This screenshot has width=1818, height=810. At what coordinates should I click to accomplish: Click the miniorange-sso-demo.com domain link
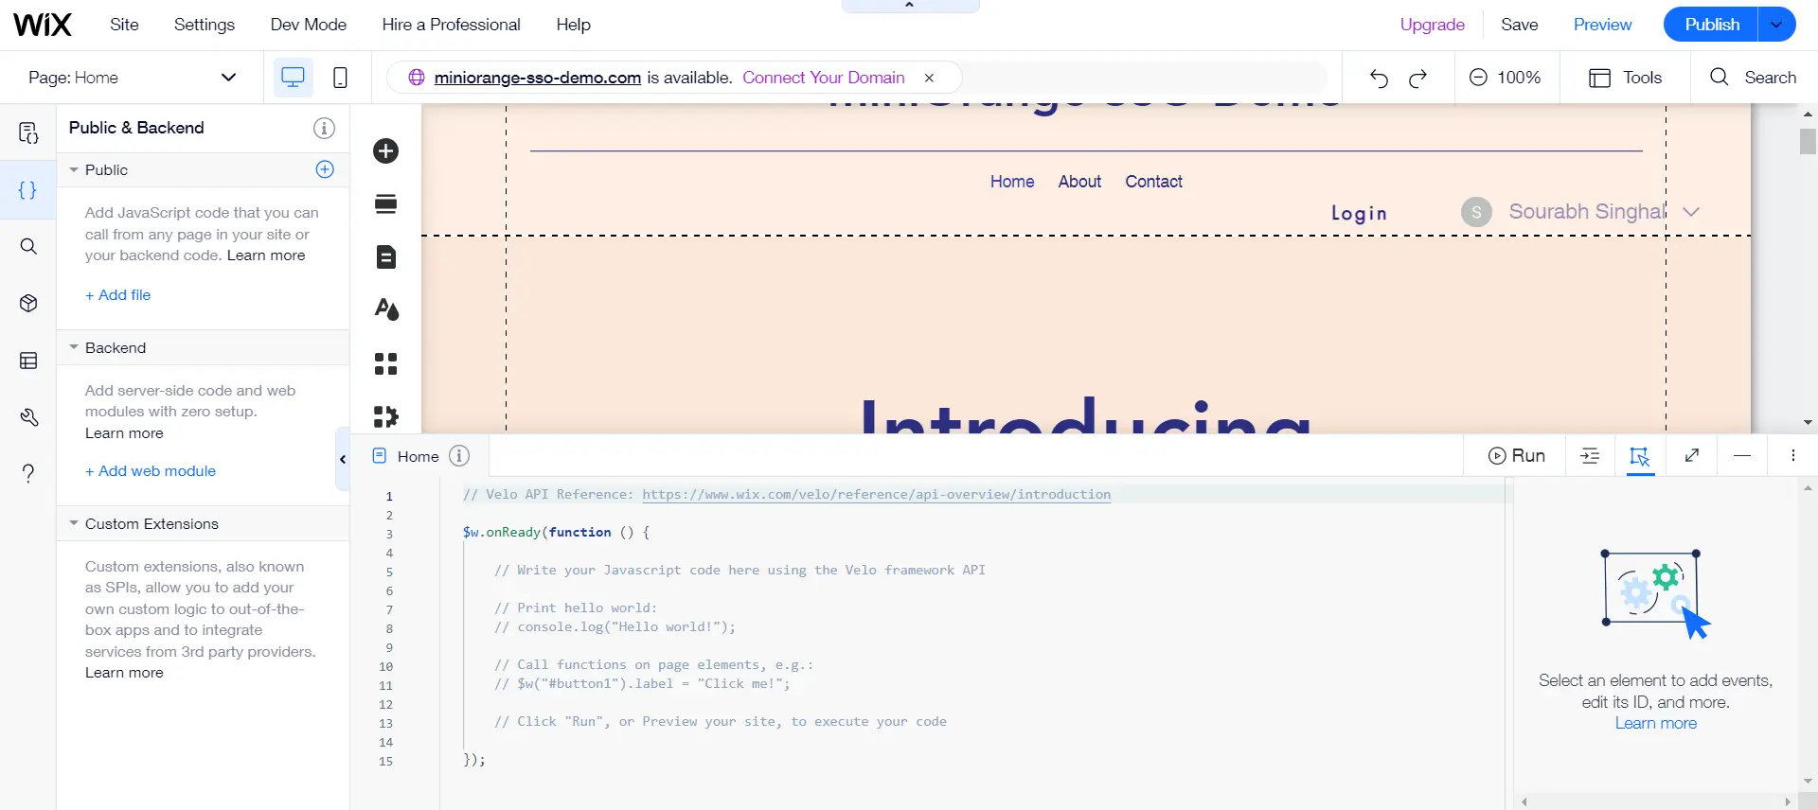tap(538, 78)
